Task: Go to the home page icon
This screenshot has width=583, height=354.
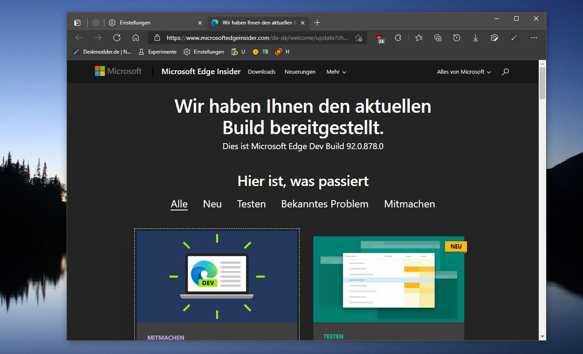Action: click(x=136, y=38)
